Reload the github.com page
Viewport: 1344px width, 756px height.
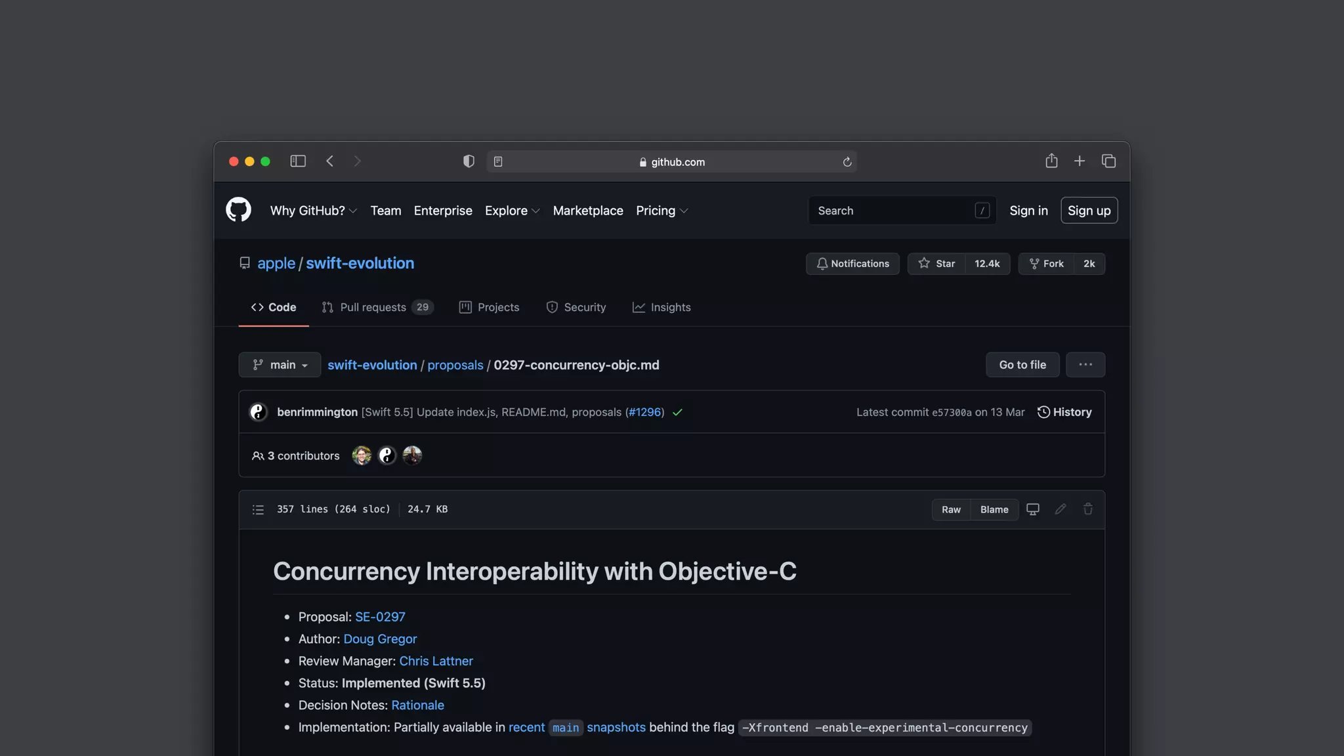(x=847, y=162)
